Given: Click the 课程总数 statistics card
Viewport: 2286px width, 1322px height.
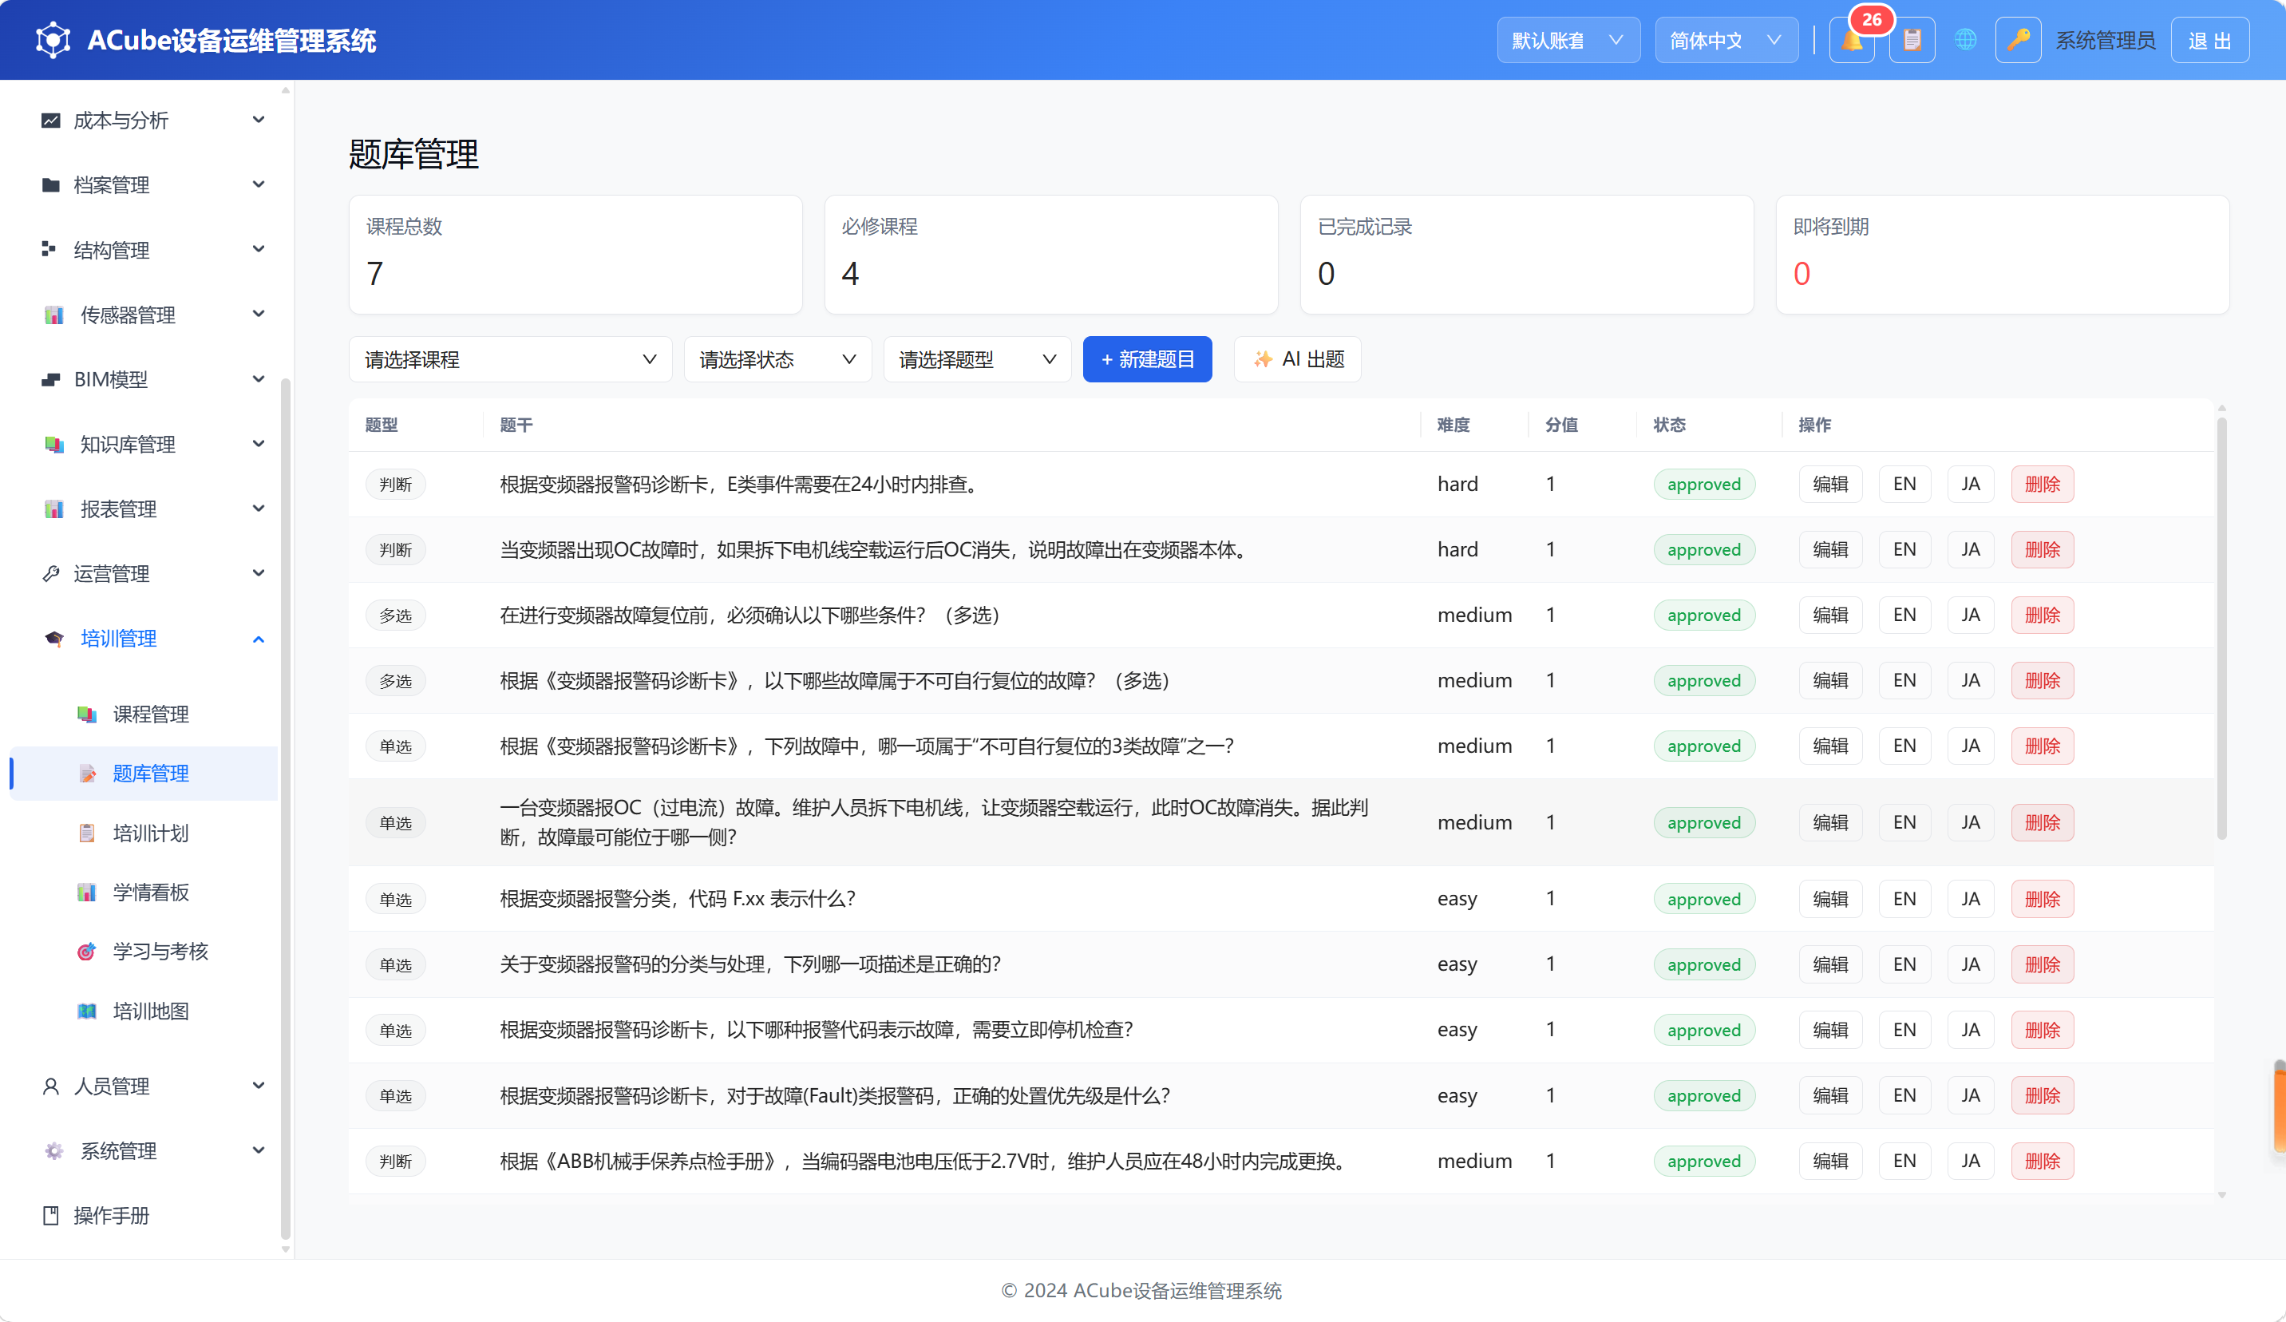Looking at the screenshot, I should coord(575,254).
